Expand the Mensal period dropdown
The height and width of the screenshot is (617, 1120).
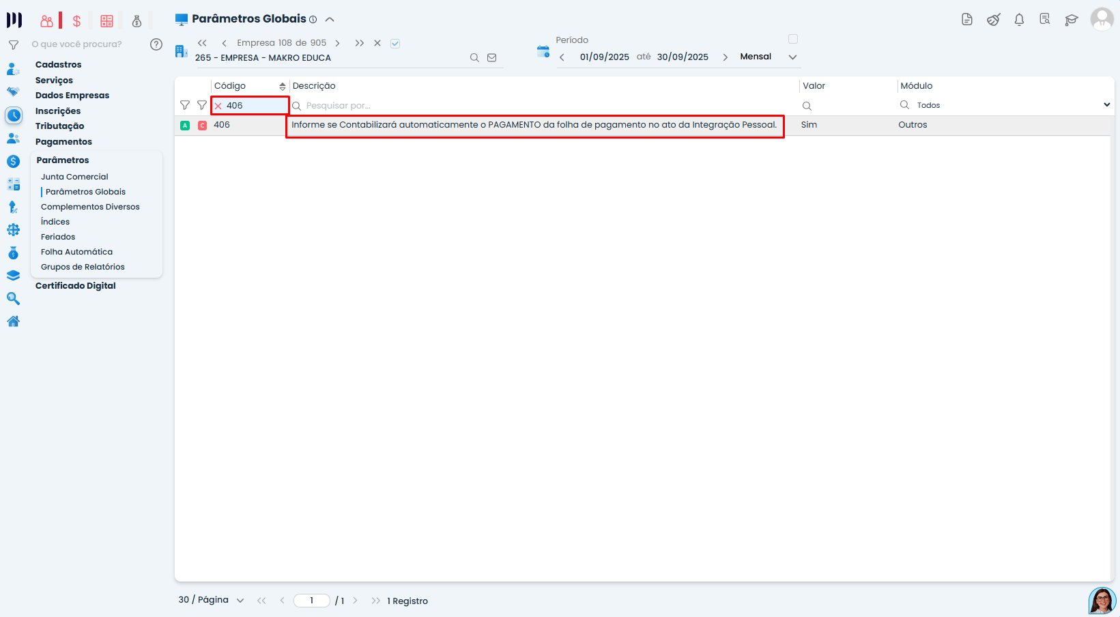coord(792,57)
